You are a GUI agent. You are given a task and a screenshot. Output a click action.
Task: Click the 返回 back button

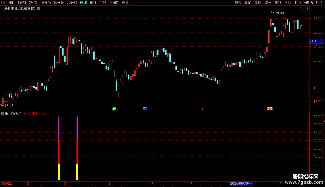pyautogui.click(x=319, y=3)
